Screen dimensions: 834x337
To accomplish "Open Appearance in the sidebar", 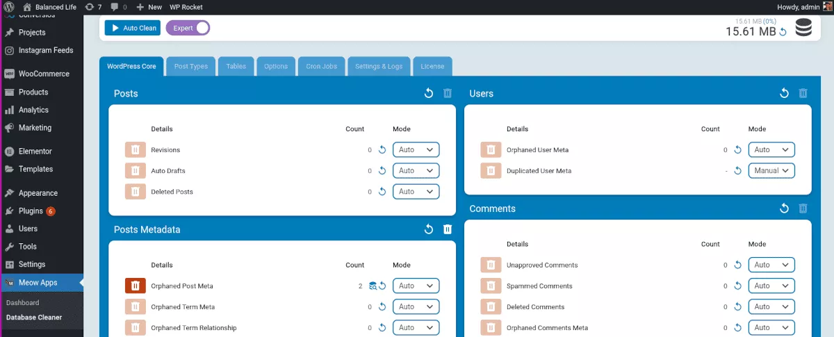I will [x=42, y=193].
